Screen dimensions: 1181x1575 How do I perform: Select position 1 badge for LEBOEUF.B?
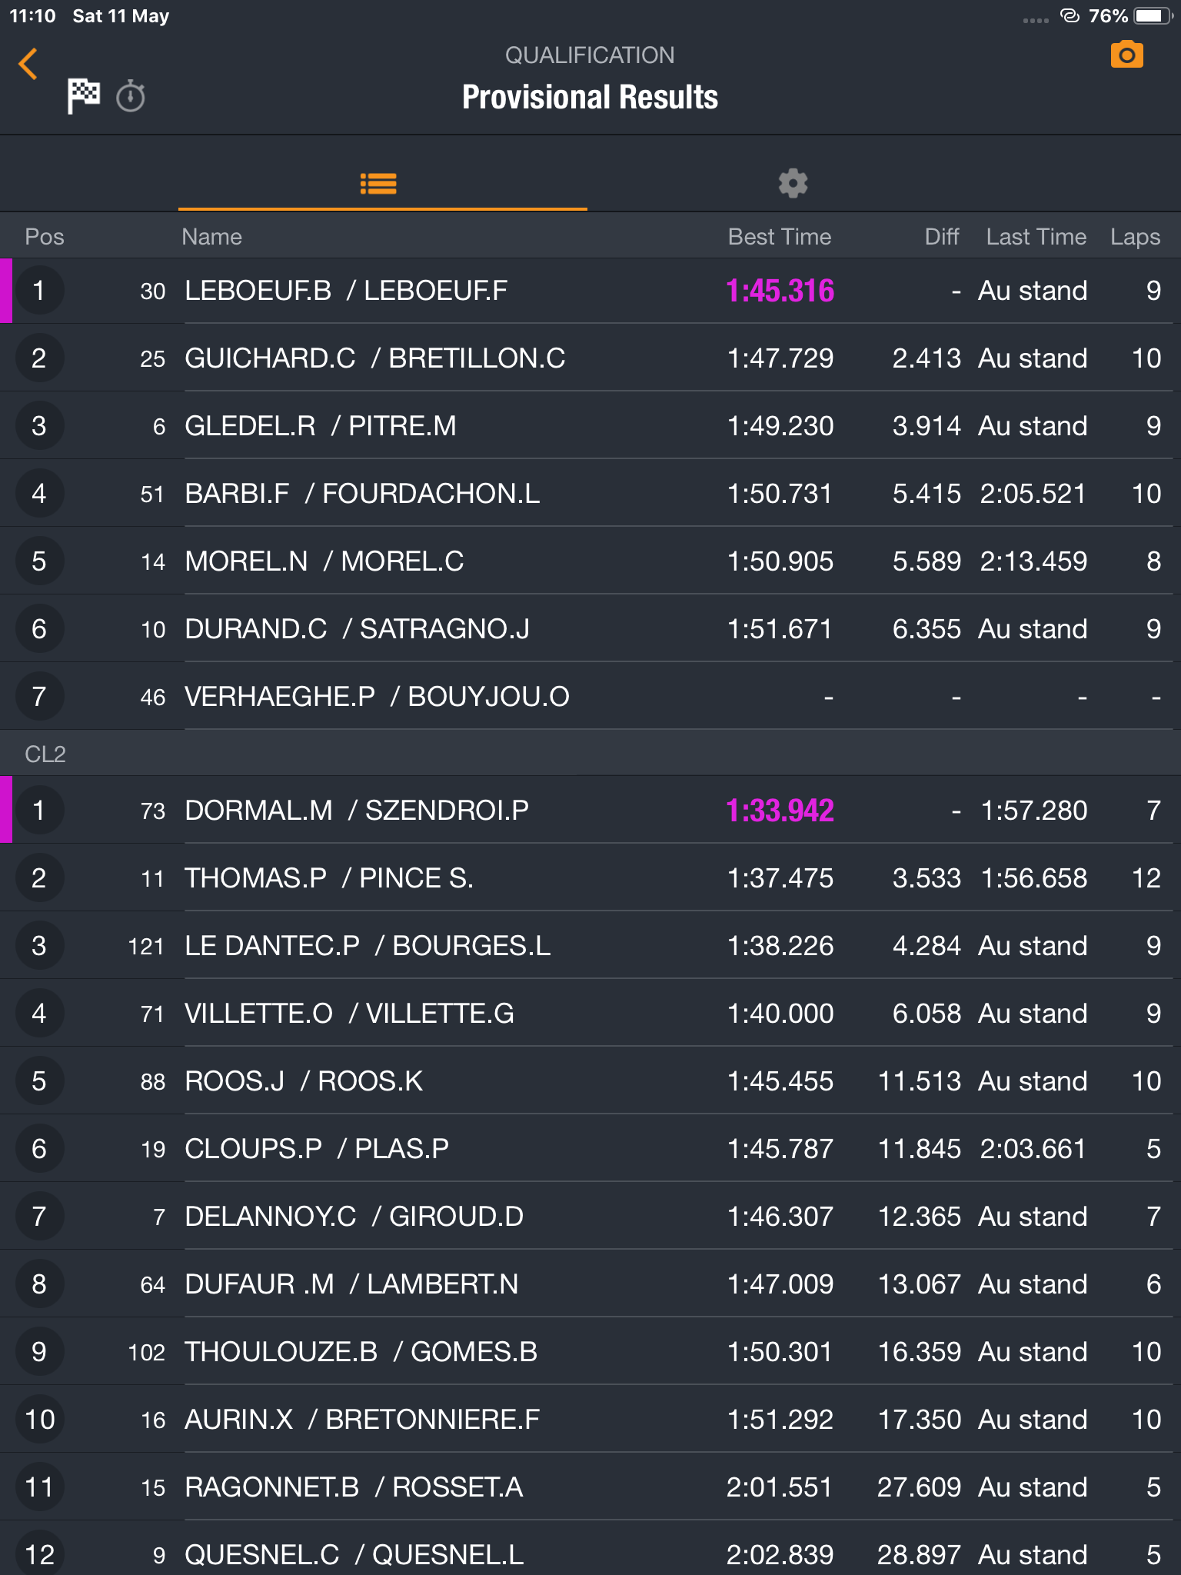click(39, 291)
